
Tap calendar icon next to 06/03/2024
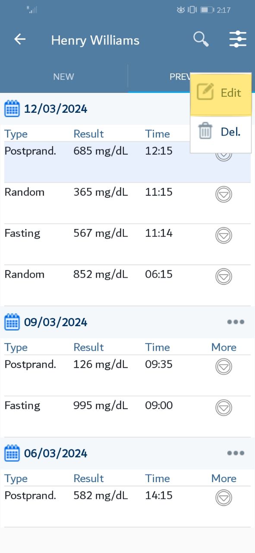(12, 453)
